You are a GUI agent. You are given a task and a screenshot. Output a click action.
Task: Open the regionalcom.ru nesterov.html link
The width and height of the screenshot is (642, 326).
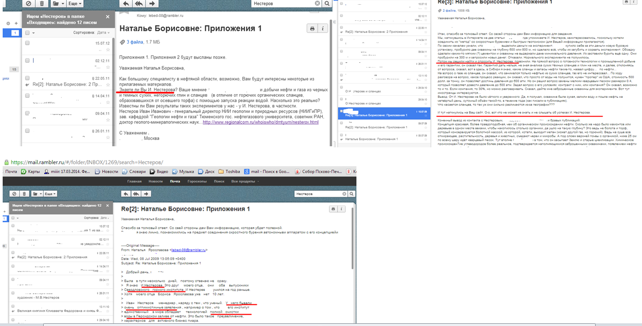(x=261, y=122)
